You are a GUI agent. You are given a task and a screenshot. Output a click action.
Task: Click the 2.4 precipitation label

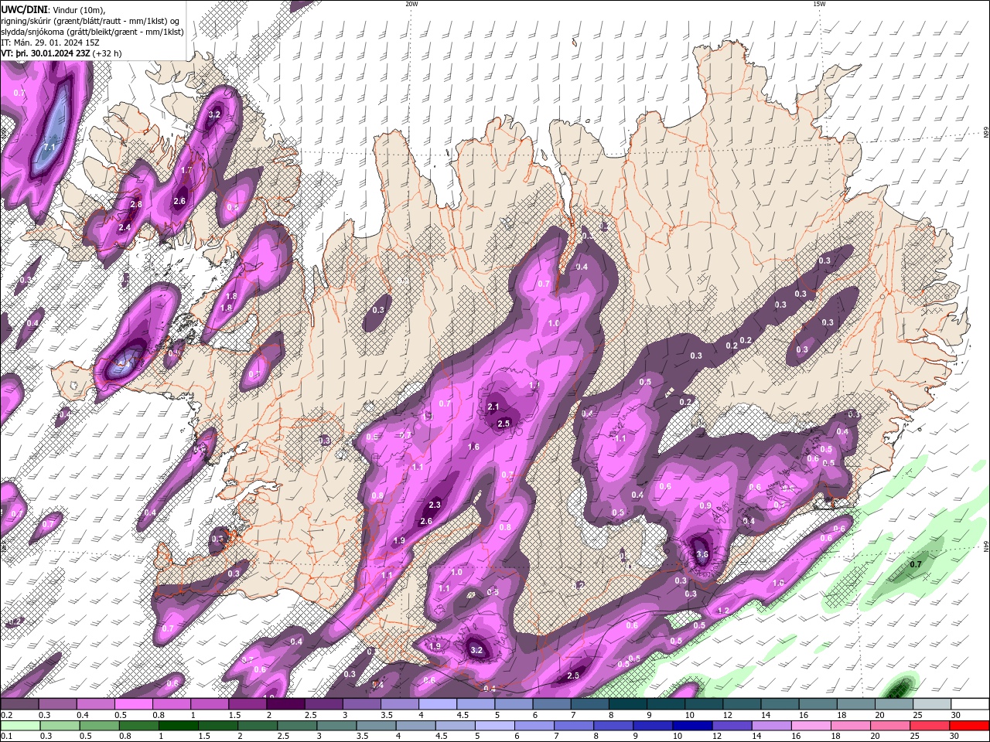tap(125, 227)
